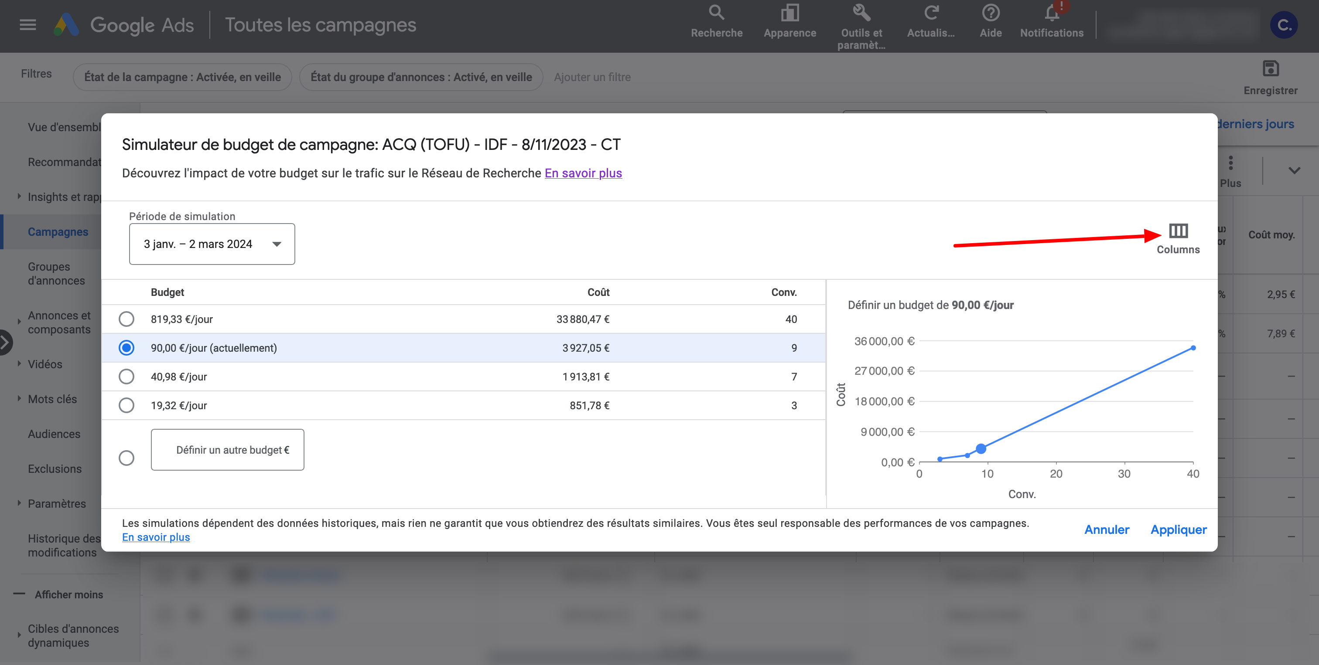Open the Notifications bell
This screenshot has height=665, width=1319.
coord(1052,21)
